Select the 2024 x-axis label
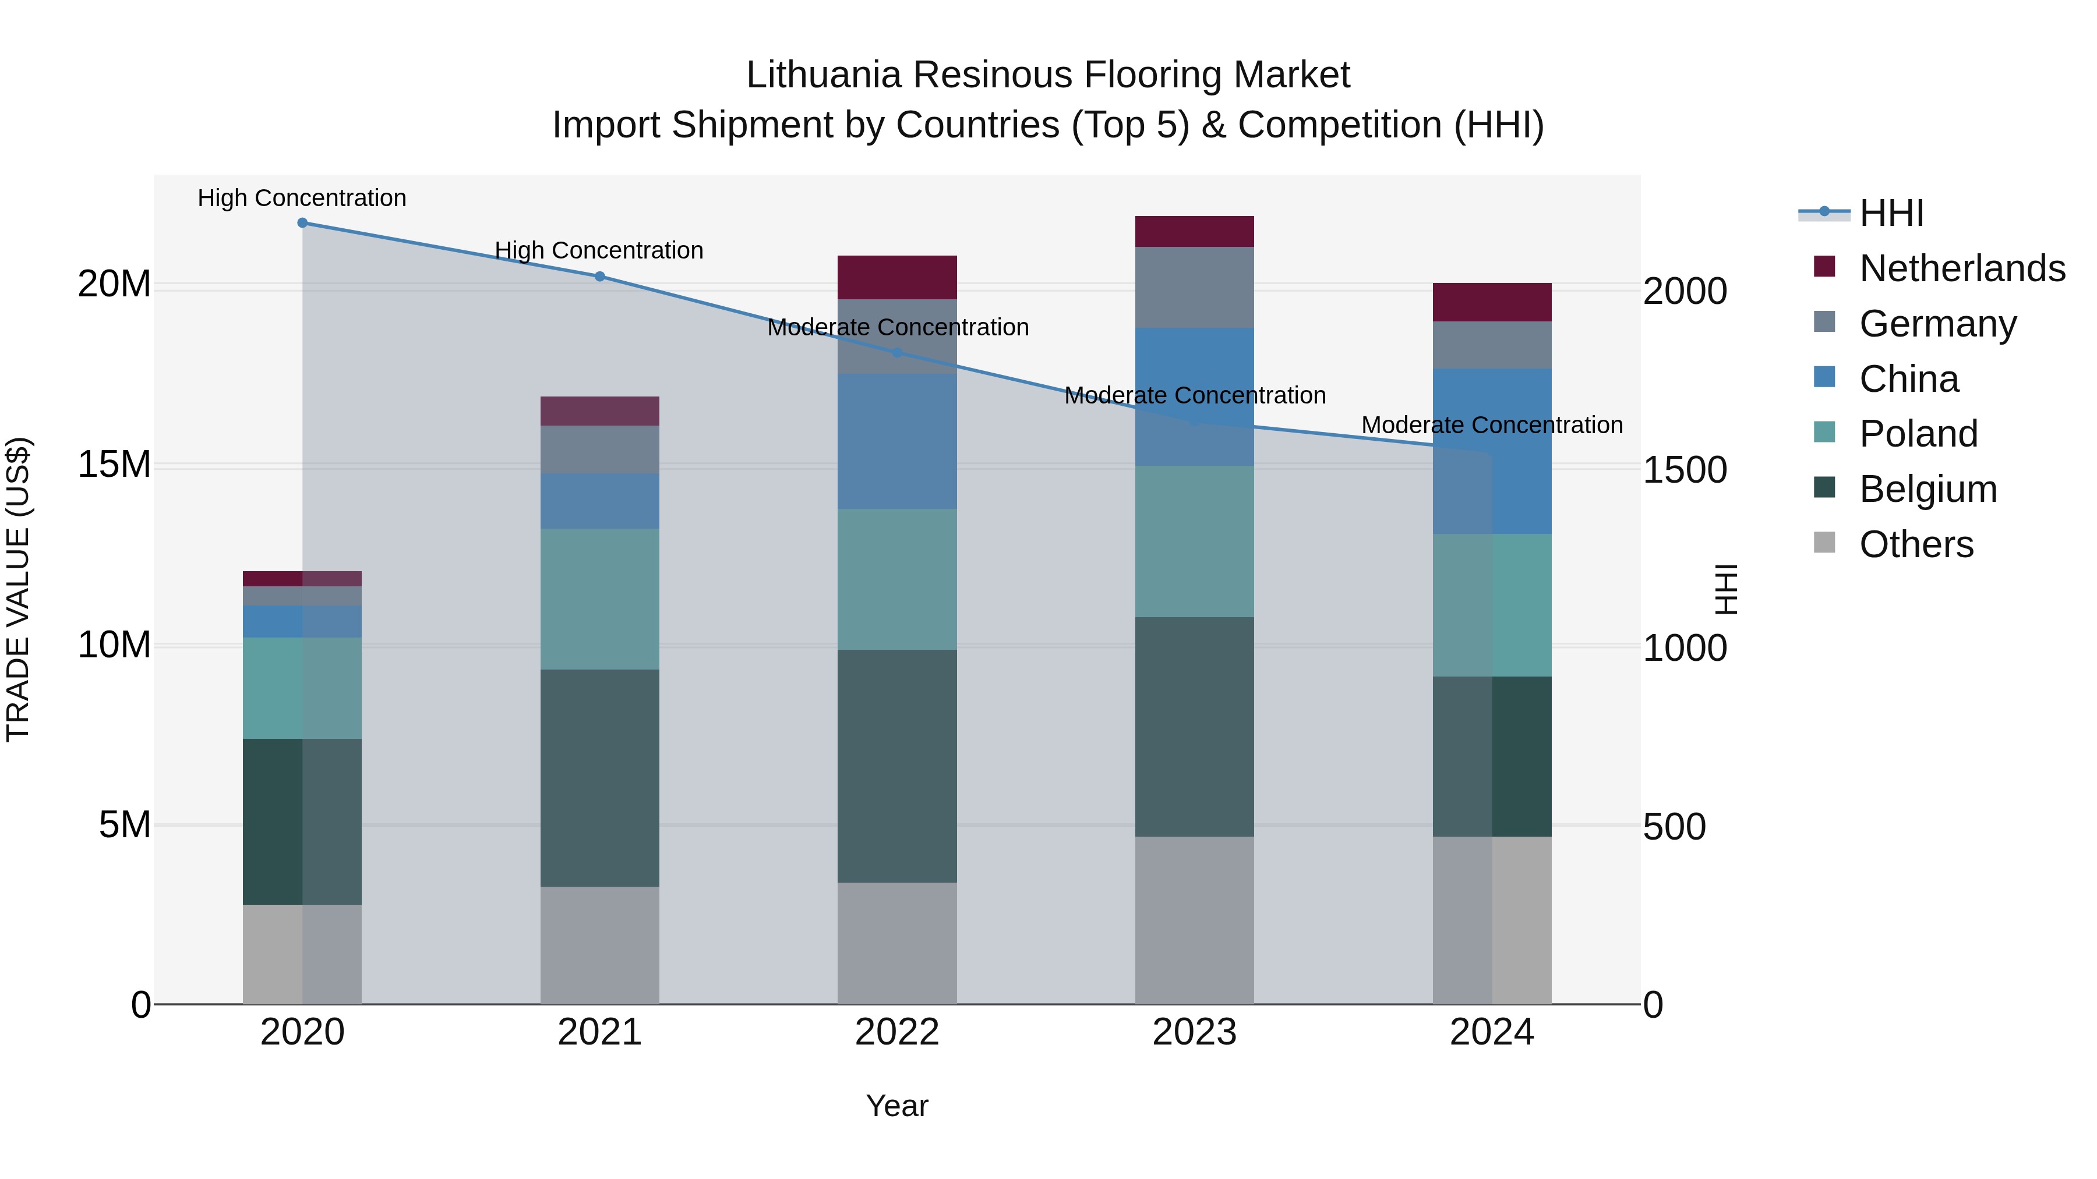2097x1179 pixels. point(1492,1032)
